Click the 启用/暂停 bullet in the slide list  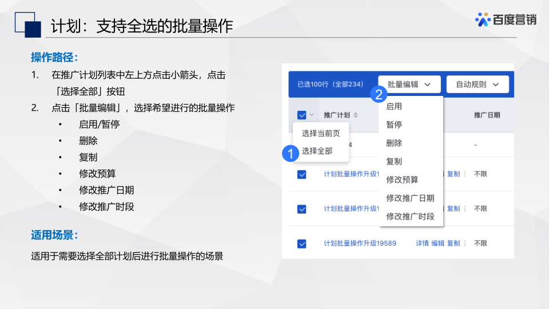coord(100,125)
